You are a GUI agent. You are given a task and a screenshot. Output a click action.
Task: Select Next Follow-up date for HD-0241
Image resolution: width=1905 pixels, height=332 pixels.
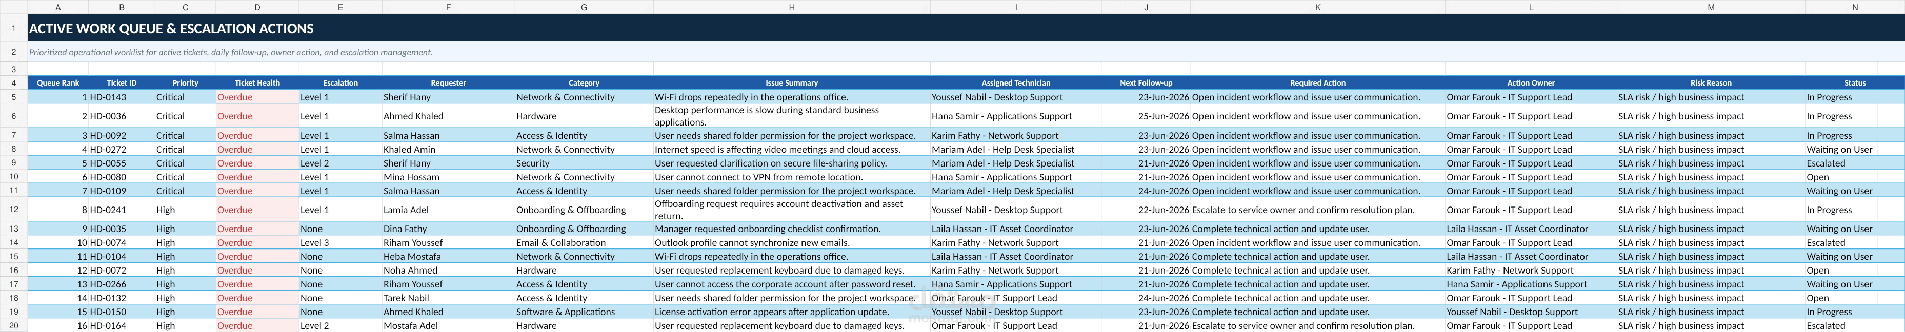pyautogui.click(x=1146, y=209)
